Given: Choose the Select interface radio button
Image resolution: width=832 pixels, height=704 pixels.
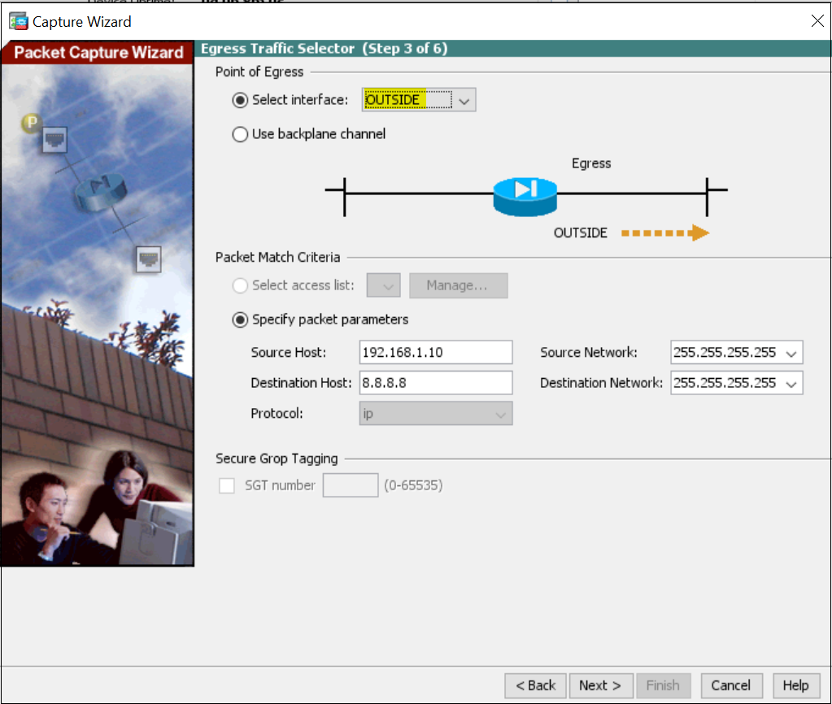Looking at the screenshot, I should pos(240,100).
